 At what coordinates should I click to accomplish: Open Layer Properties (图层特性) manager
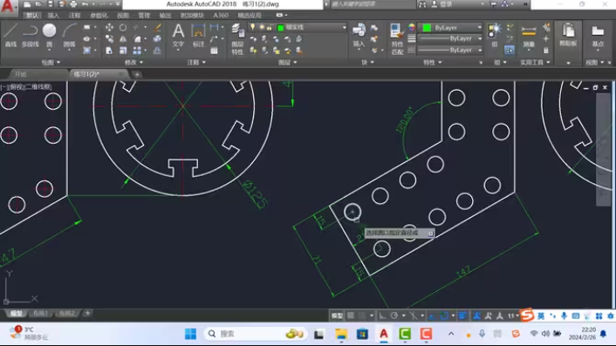(237, 39)
